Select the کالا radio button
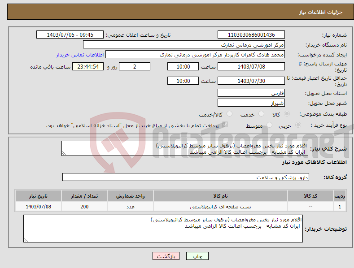Screen dimensions: 354x268 coord(287,114)
